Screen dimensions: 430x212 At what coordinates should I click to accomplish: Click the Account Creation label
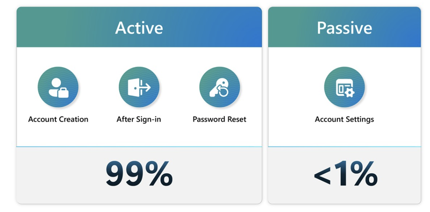point(58,120)
